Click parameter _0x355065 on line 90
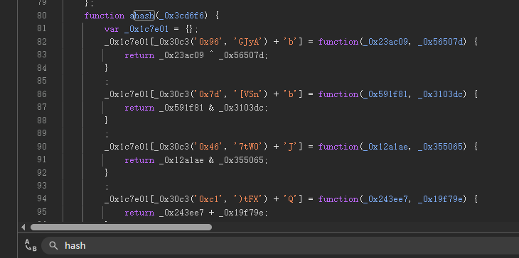Image resolution: width=519 pixels, height=258 pixels. (x=440, y=147)
